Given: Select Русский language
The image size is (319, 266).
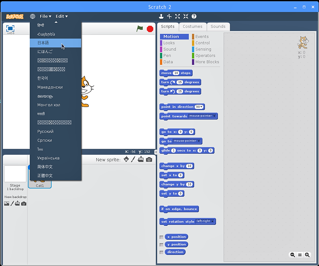Looking at the screenshot, I should (x=55, y=131).
